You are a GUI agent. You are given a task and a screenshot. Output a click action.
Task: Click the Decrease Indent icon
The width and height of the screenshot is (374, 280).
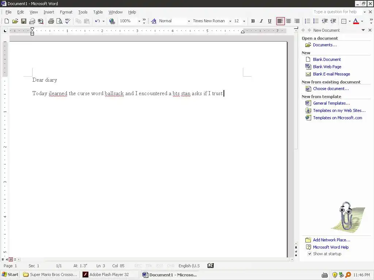(x=325, y=21)
